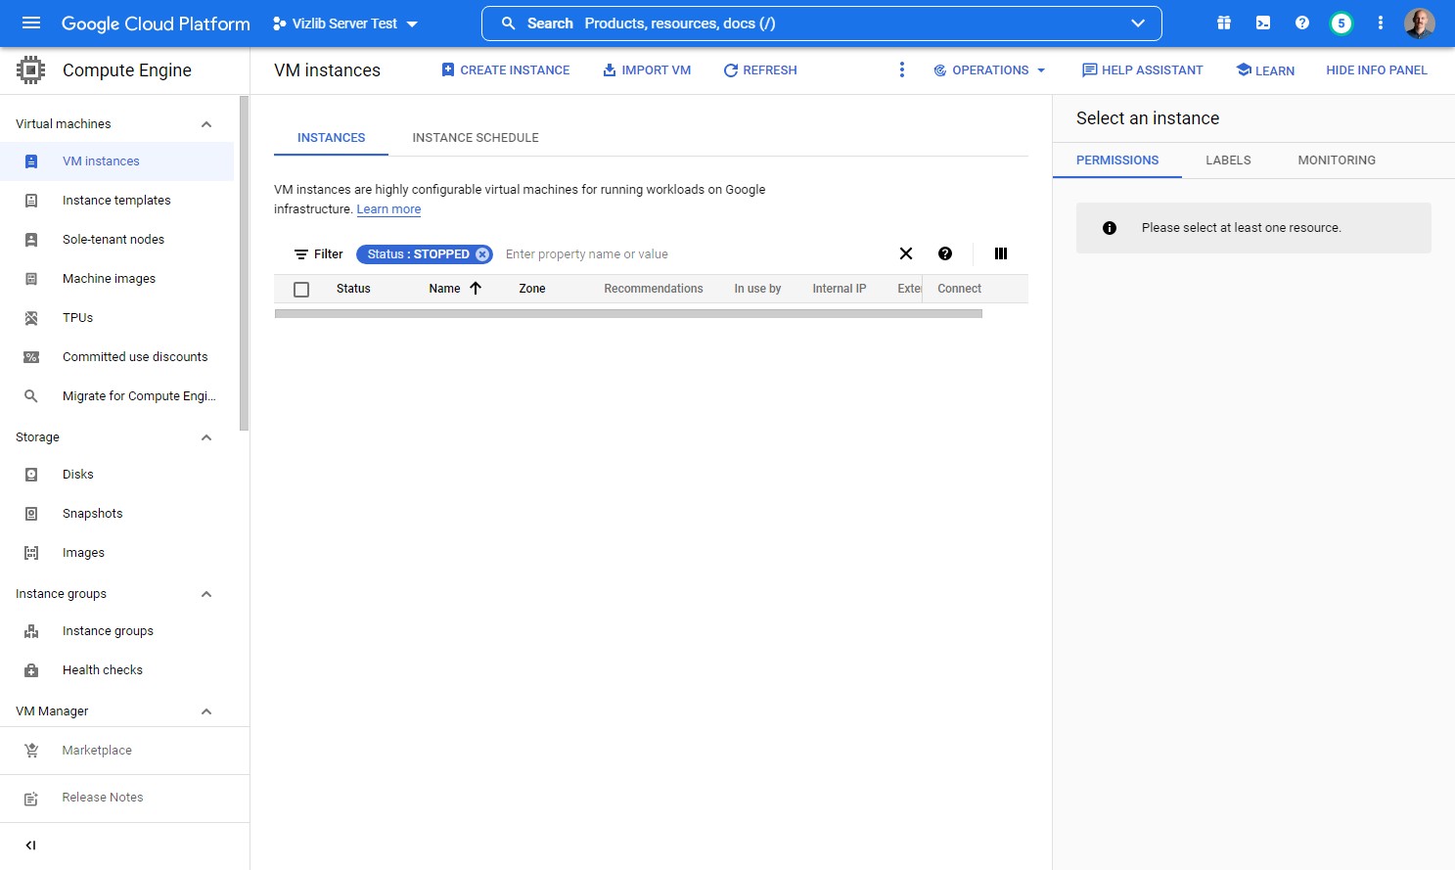Click the Google Cloud Platform logo text
1455x870 pixels.
coord(156,23)
